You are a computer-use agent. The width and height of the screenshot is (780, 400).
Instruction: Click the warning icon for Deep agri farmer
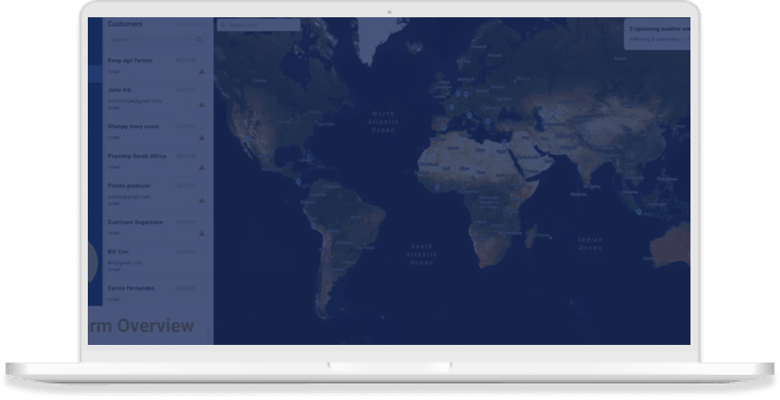tap(202, 71)
